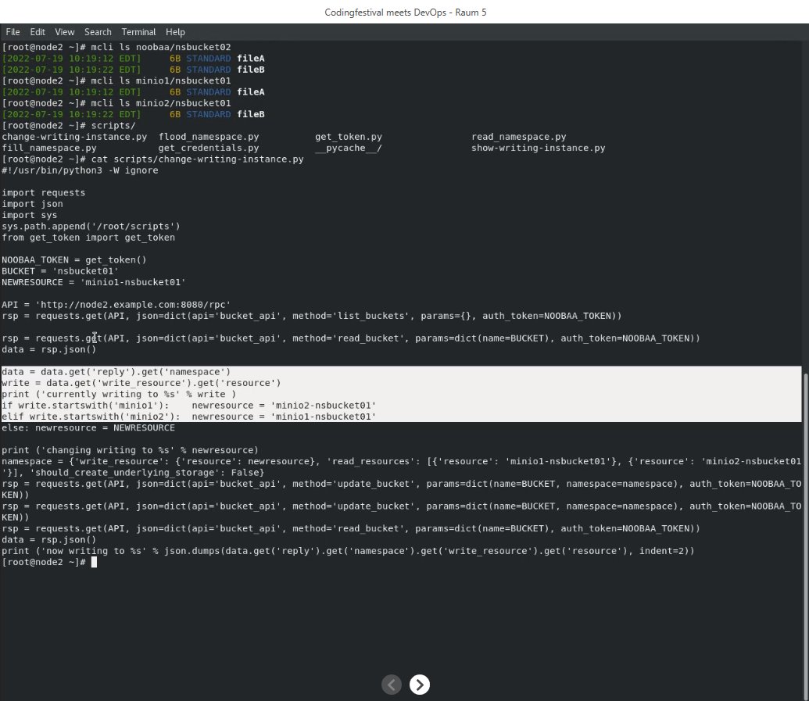Viewport: 809px width, 701px height.
Task: Click the 'namespace = {' dictionary line
Action: click(x=402, y=467)
